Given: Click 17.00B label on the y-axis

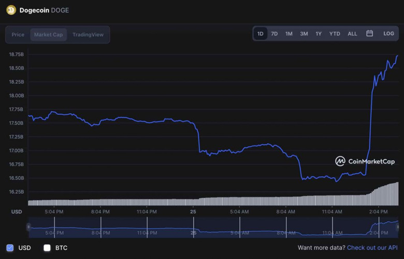Looking at the screenshot, I should point(16,150).
